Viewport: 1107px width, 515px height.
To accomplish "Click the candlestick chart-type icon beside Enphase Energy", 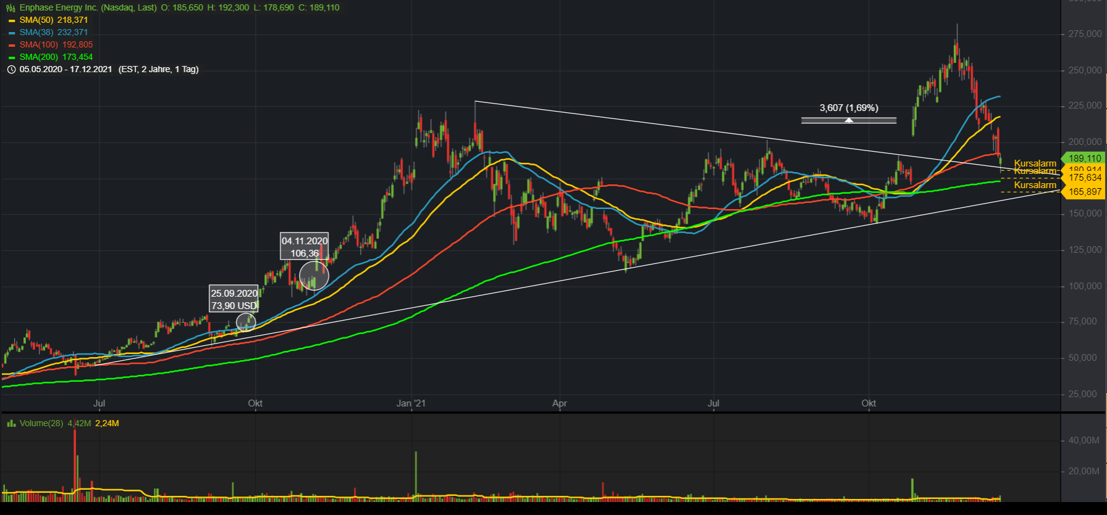I will 11,8.
